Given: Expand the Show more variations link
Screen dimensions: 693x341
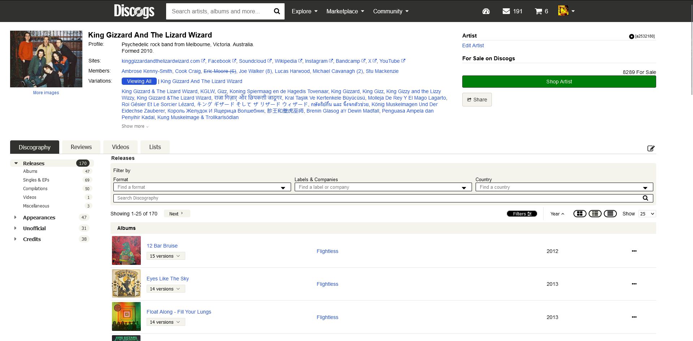Looking at the screenshot, I should [x=135, y=126].
